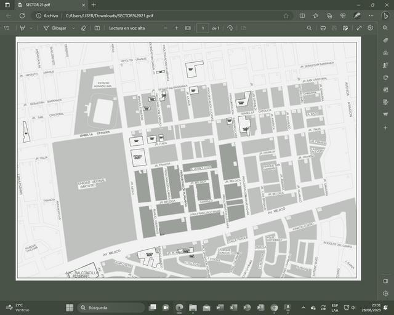Zoom out with the minus button

click(x=166, y=28)
